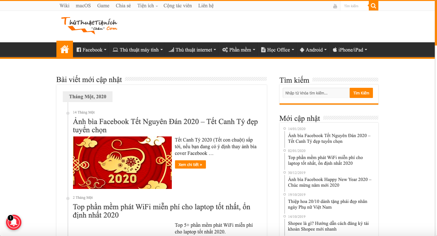This screenshot has width=437, height=236.
Task: Click the ThuThuatTienIch site logo
Action: pos(89,25)
